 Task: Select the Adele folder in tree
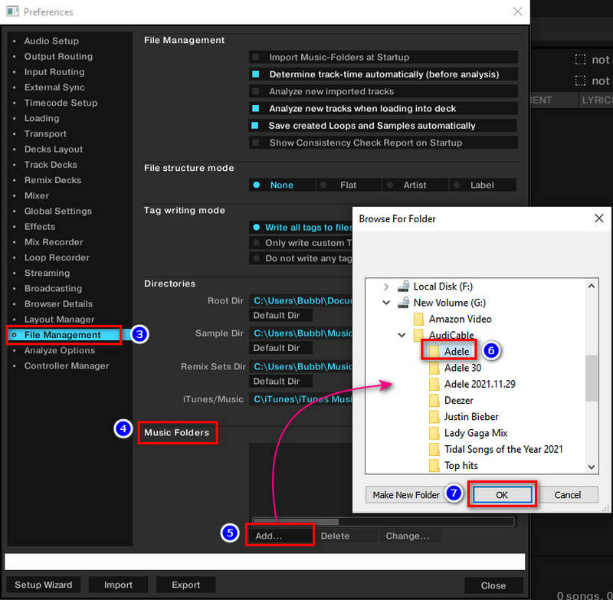click(456, 352)
